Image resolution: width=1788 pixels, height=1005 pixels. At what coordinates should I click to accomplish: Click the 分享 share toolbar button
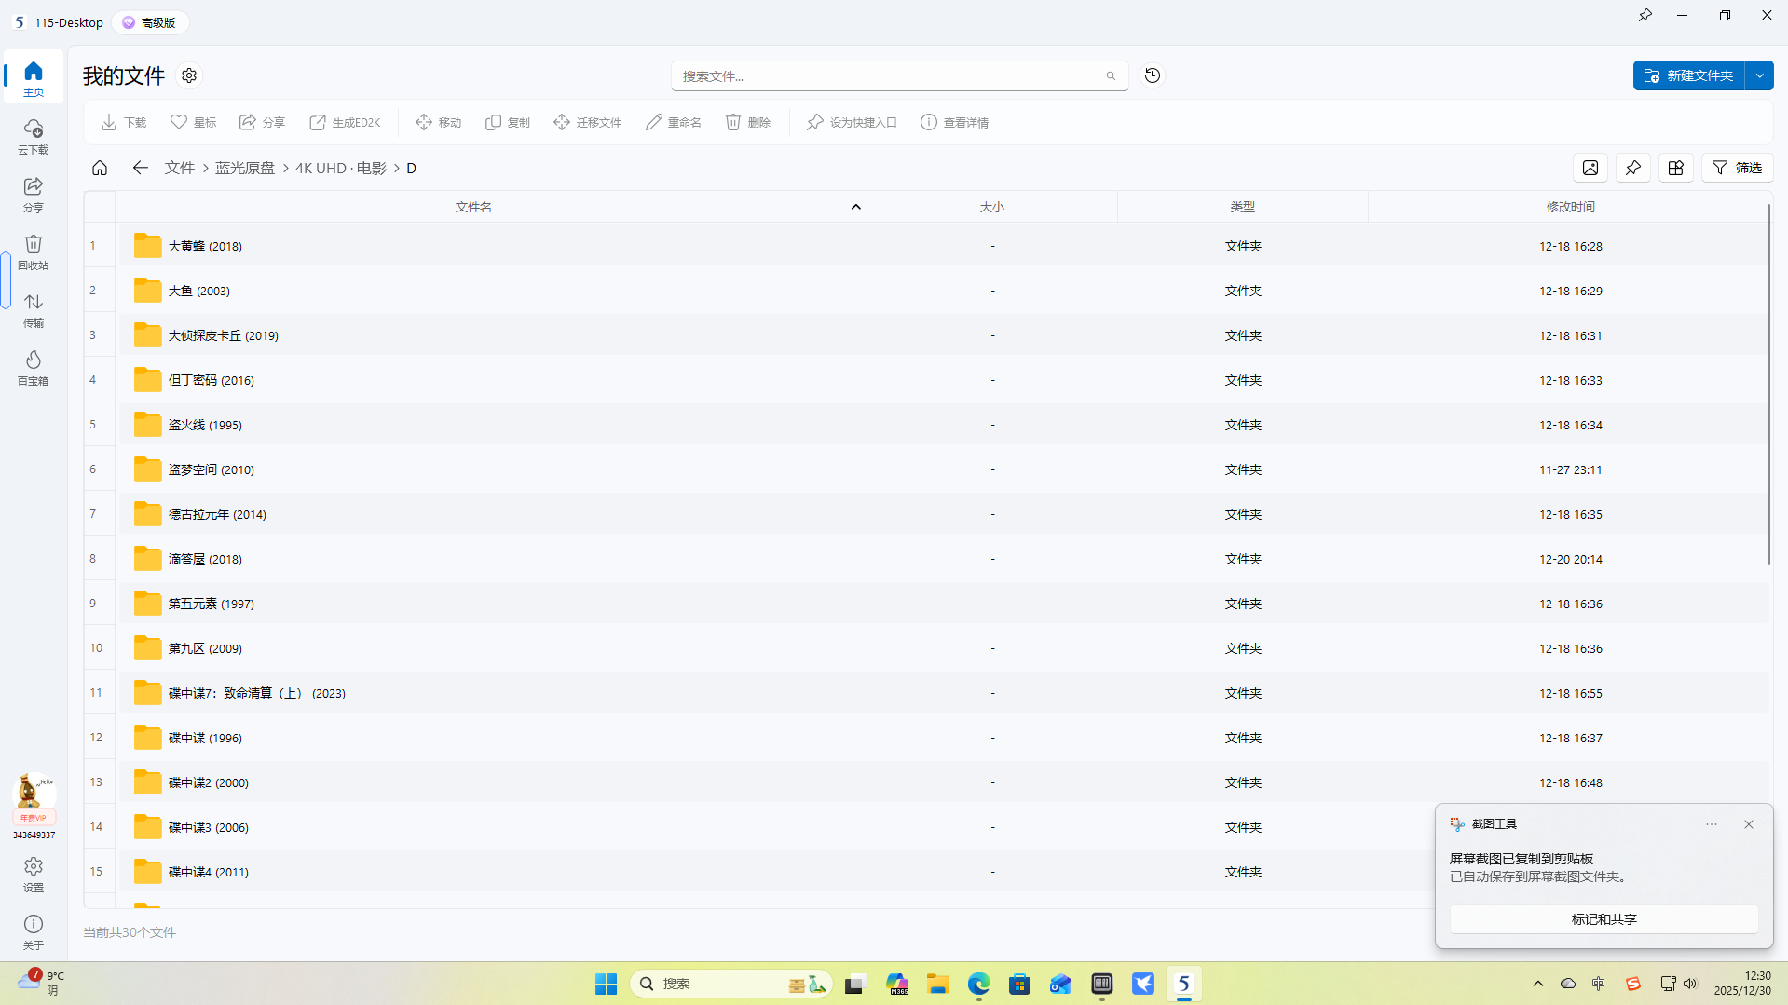(x=262, y=122)
